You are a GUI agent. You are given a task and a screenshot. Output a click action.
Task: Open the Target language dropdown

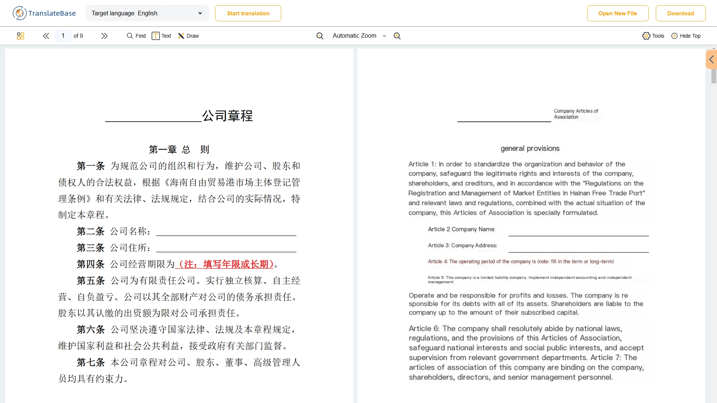click(x=147, y=13)
